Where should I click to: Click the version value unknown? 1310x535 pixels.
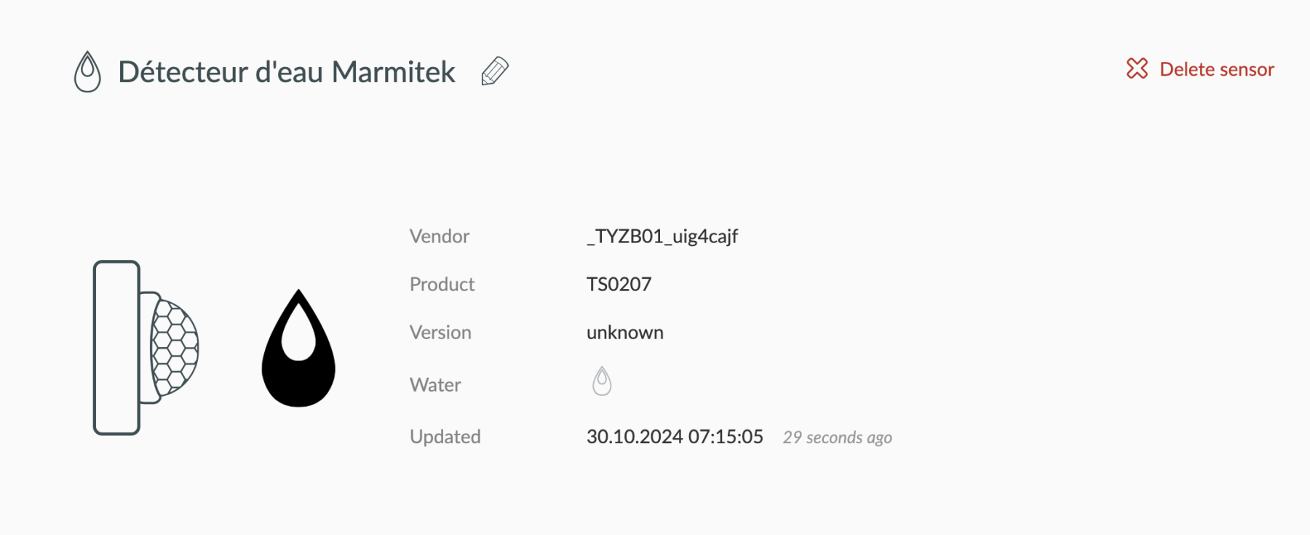625,333
